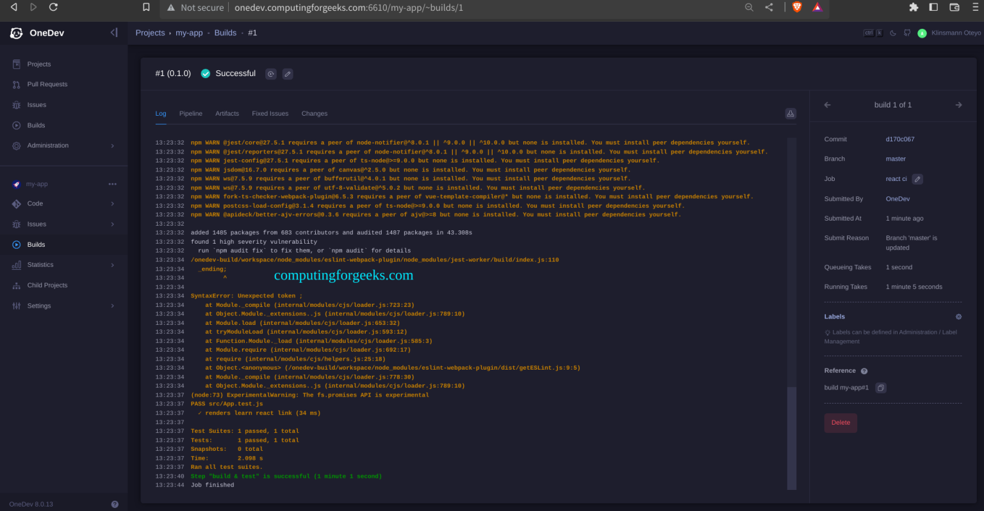Screen dimensions: 984x511
Task: Toggle dark mode via the moon icon
Action: pos(892,33)
